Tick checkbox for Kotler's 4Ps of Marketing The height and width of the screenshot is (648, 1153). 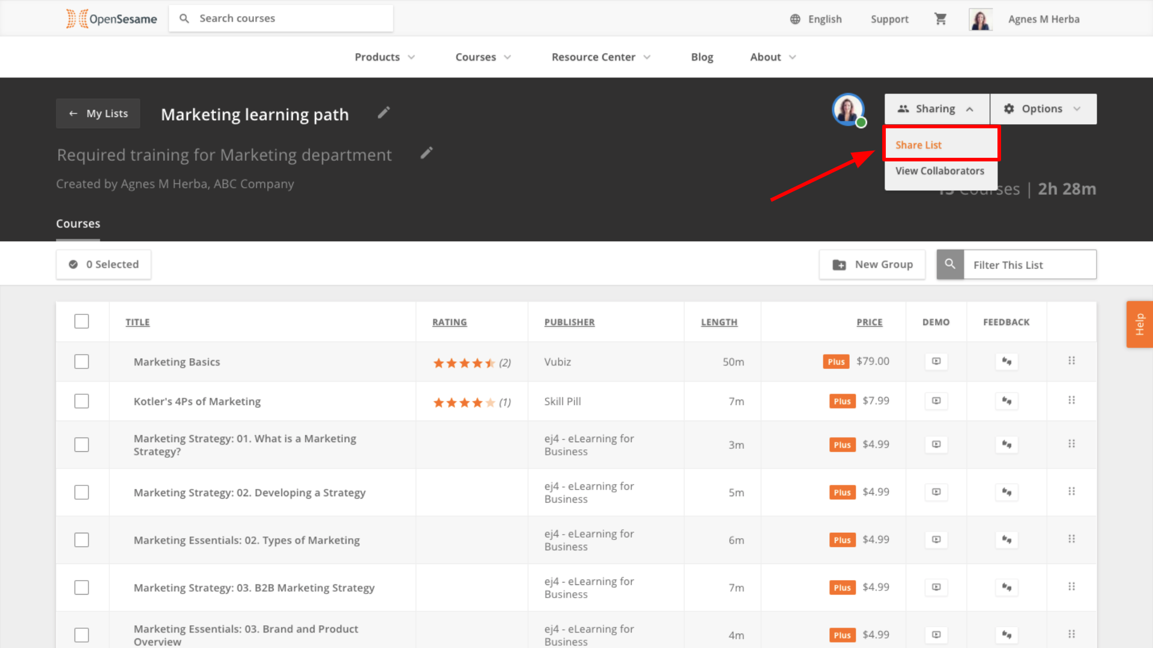tap(82, 401)
